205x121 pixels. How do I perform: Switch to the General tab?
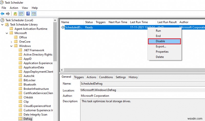[66, 77]
